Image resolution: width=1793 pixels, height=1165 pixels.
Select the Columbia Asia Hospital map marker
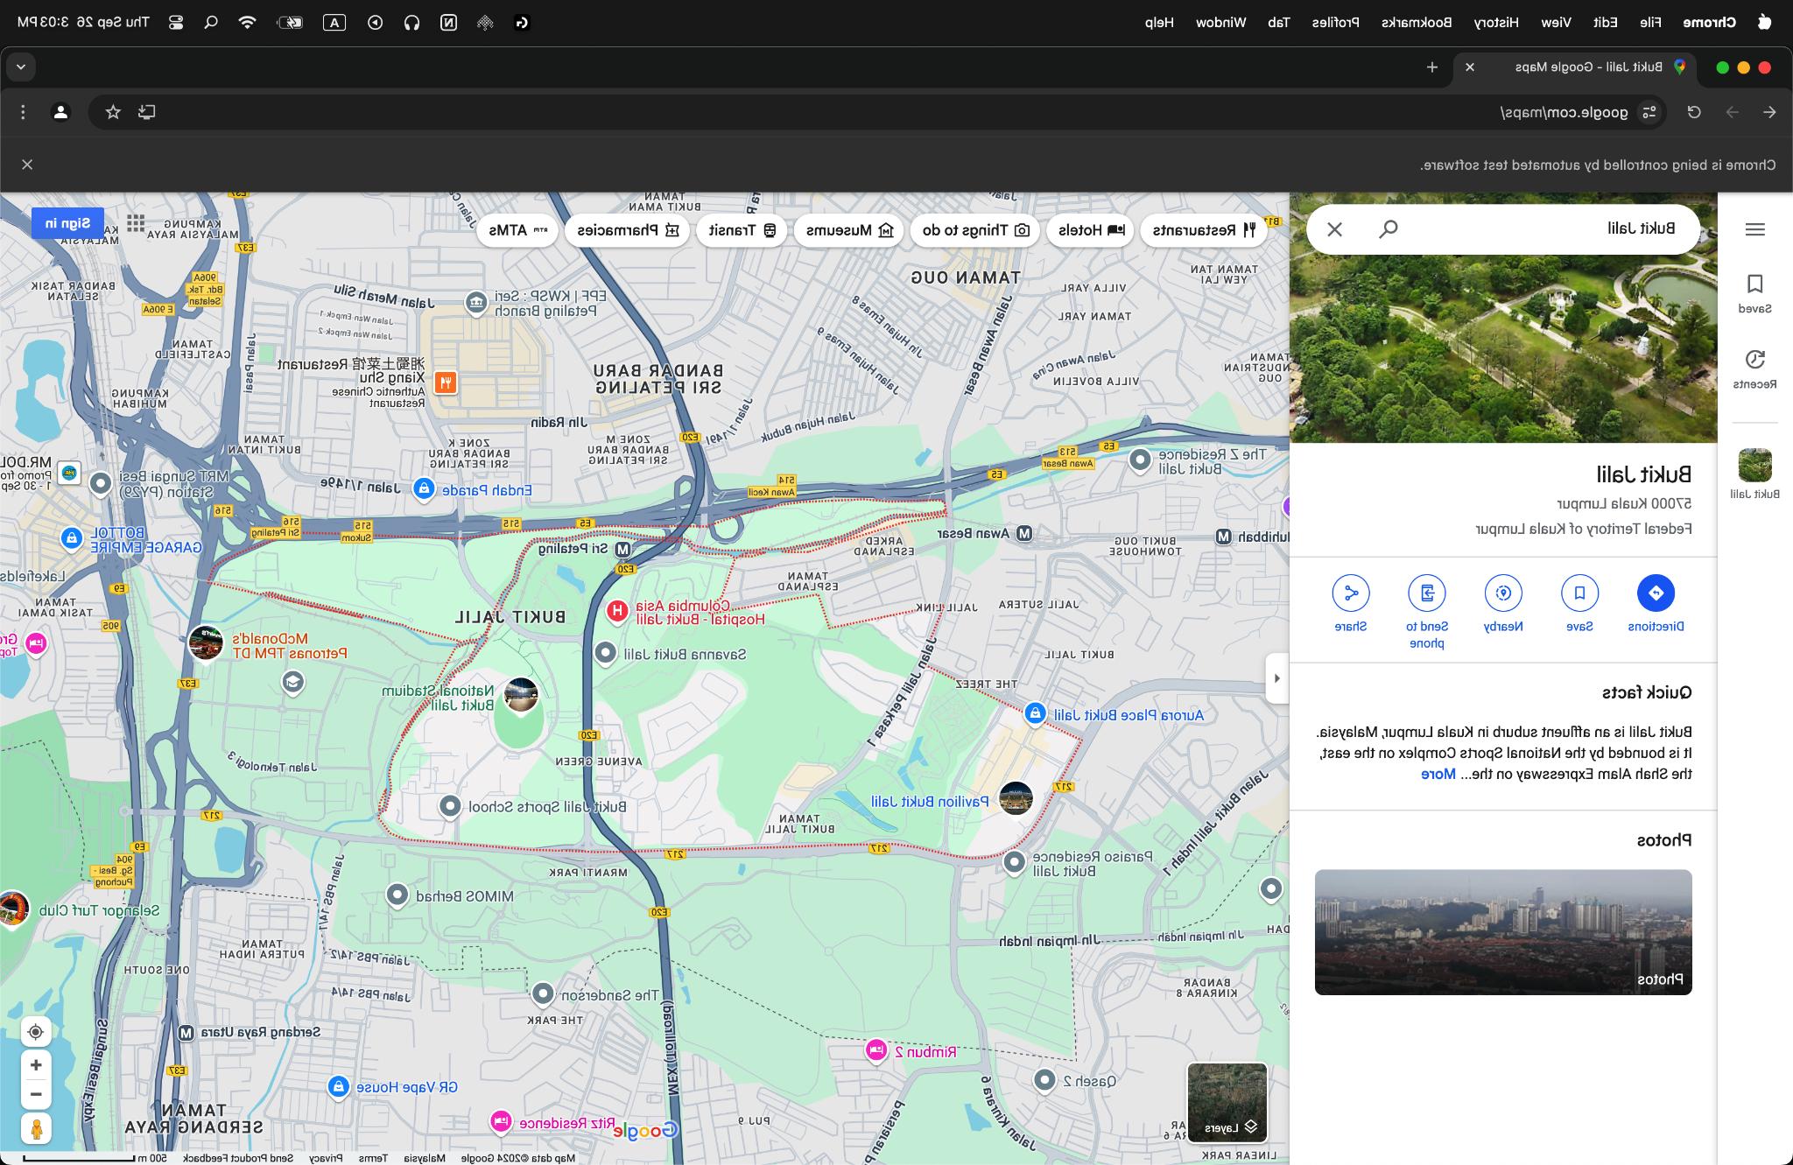click(617, 611)
